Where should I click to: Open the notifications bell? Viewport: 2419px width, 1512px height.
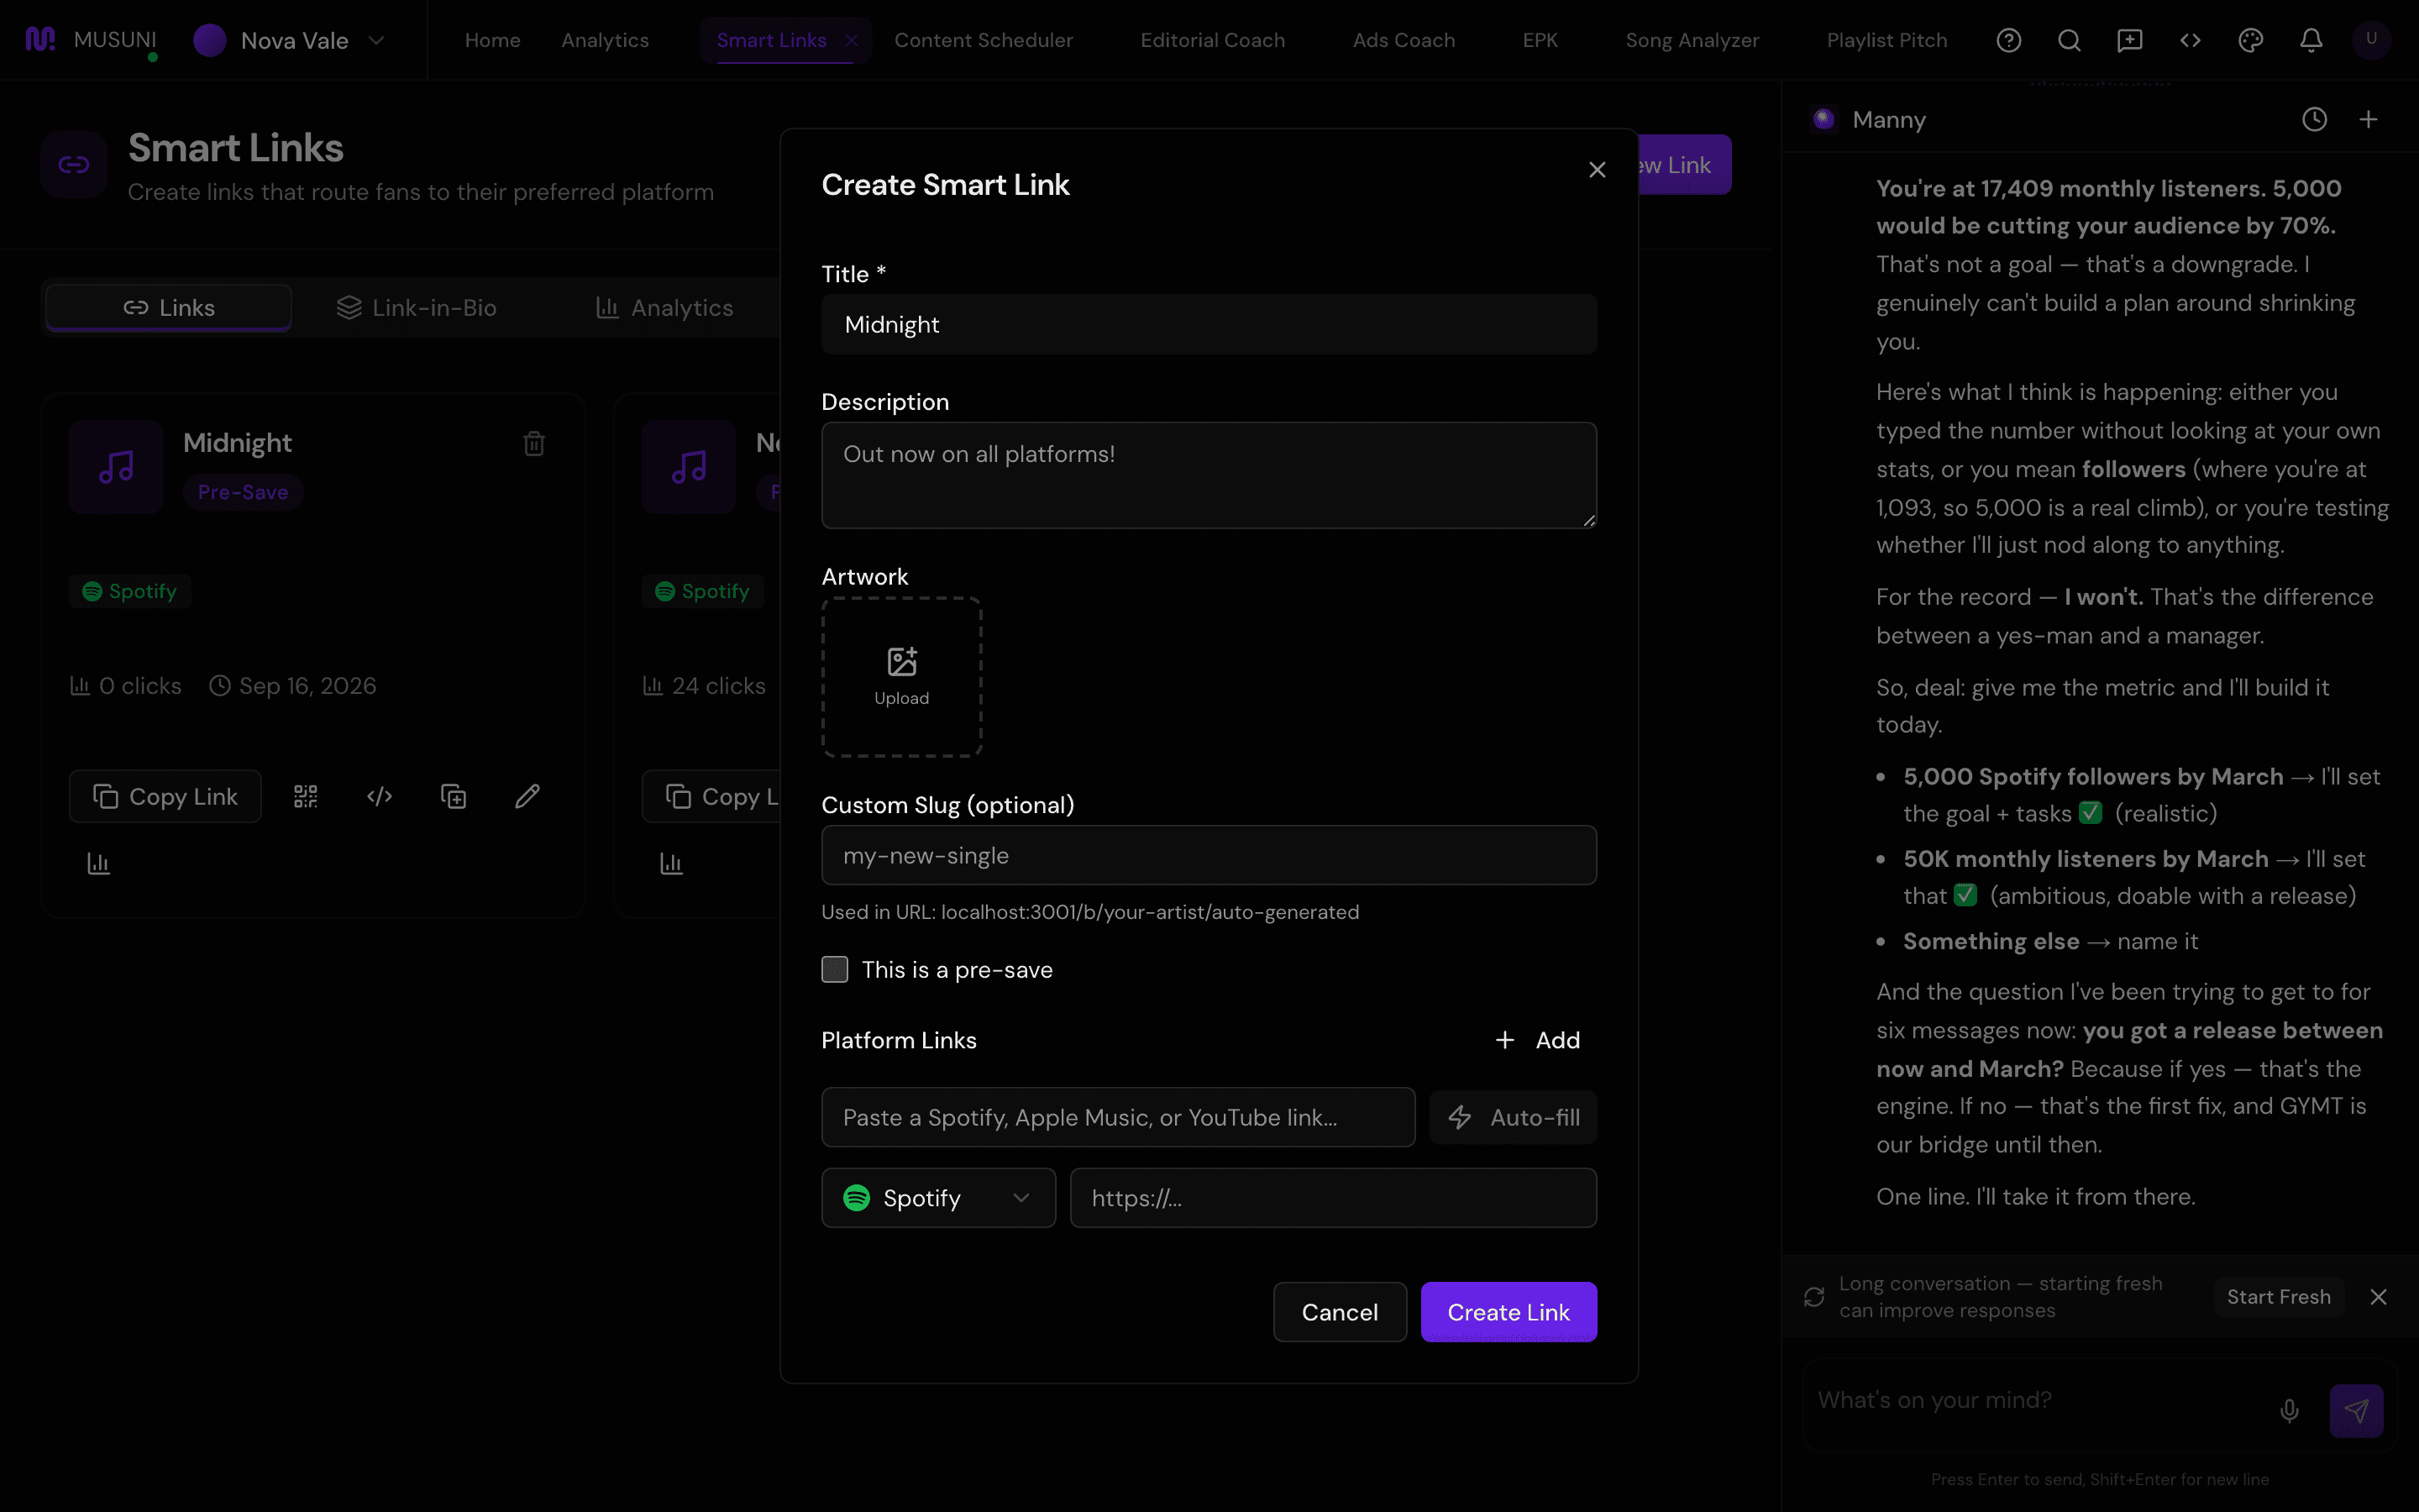coord(2311,40)
